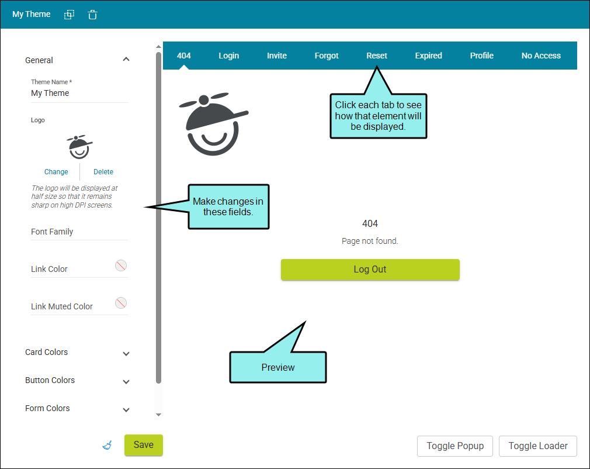Viewport: 590px width, 469px height.
Task: Open the No Access tab
Action: pyautogui.click(x=541, y=56)
